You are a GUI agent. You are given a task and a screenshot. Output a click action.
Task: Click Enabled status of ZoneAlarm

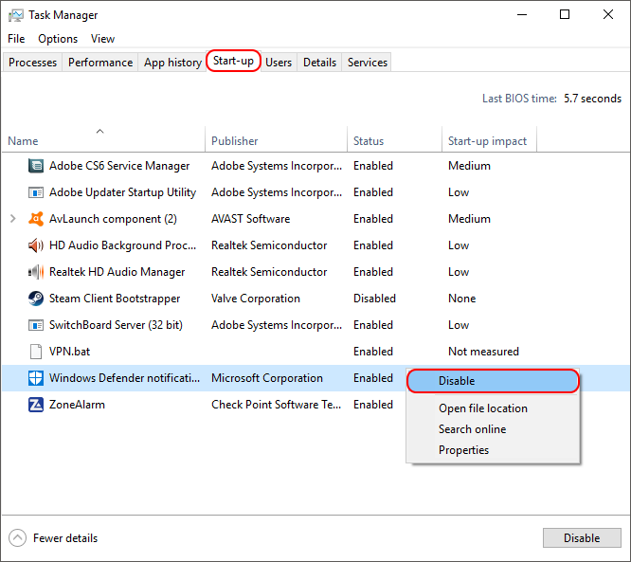pos(373,405)
